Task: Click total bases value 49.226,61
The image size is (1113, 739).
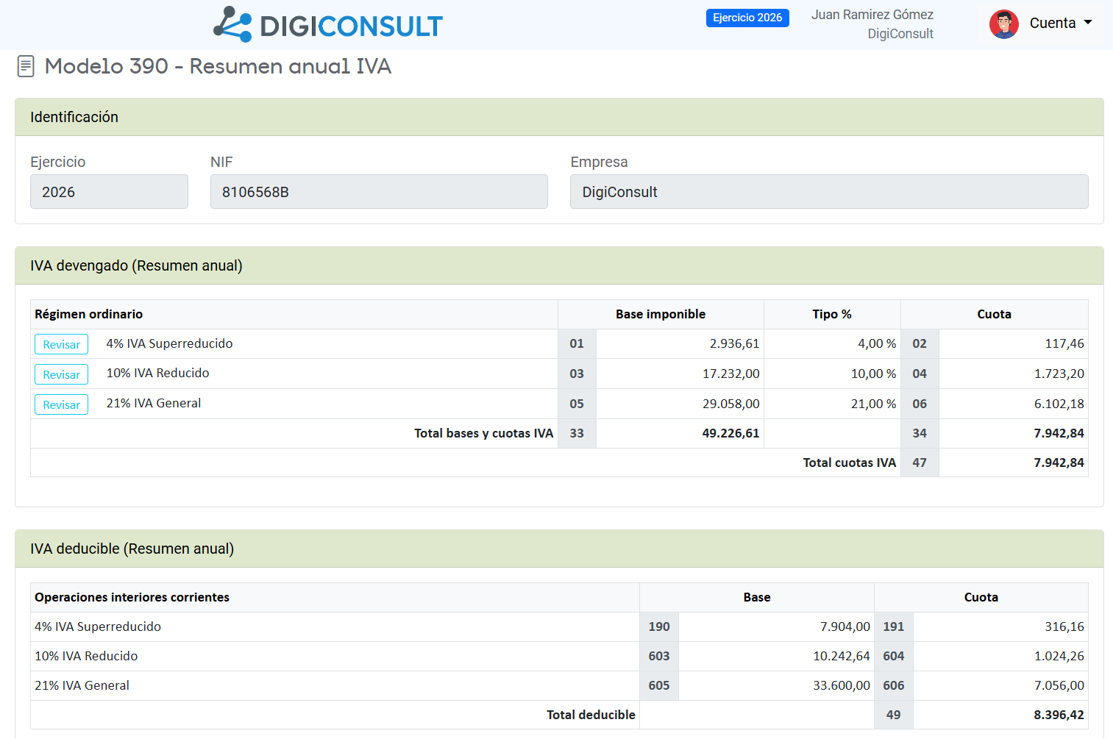Action: pos(730,433)
